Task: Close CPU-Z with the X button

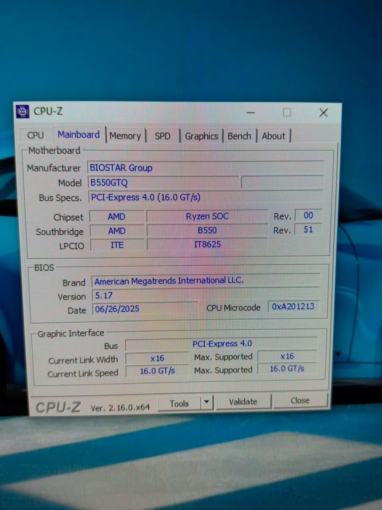Action: (x=324, y=113)
